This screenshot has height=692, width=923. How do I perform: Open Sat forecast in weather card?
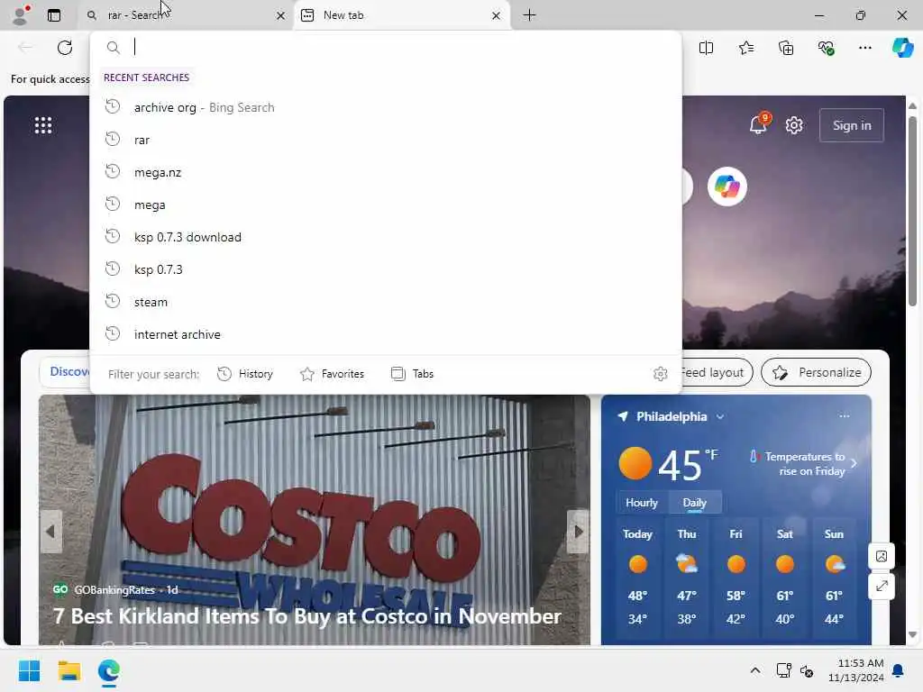point(785,577)
